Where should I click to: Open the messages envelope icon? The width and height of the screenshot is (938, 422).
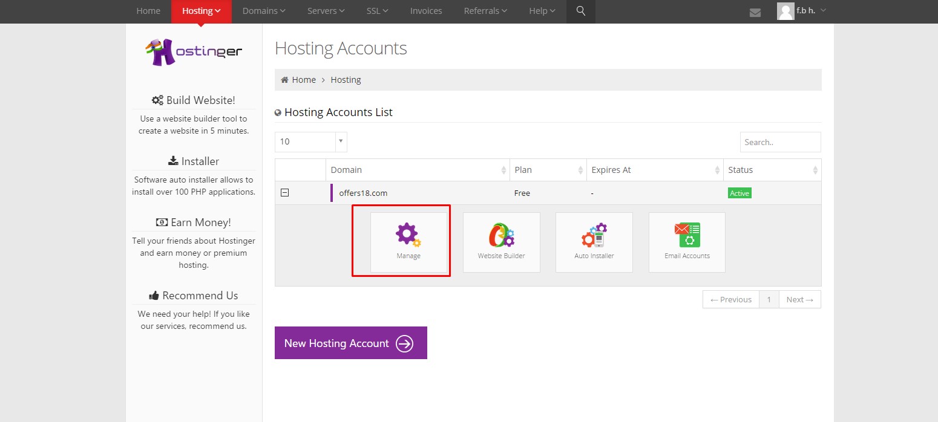pyautogui.click(x=755, y=12)
